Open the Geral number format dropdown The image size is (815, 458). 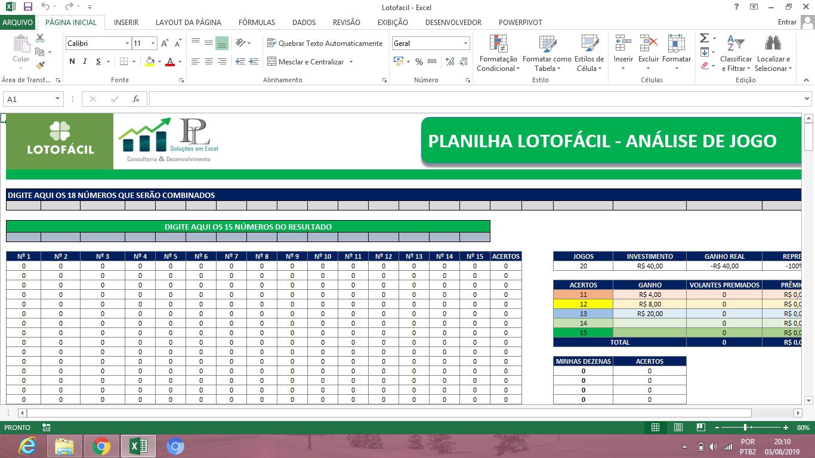click(x=465, y=44)
